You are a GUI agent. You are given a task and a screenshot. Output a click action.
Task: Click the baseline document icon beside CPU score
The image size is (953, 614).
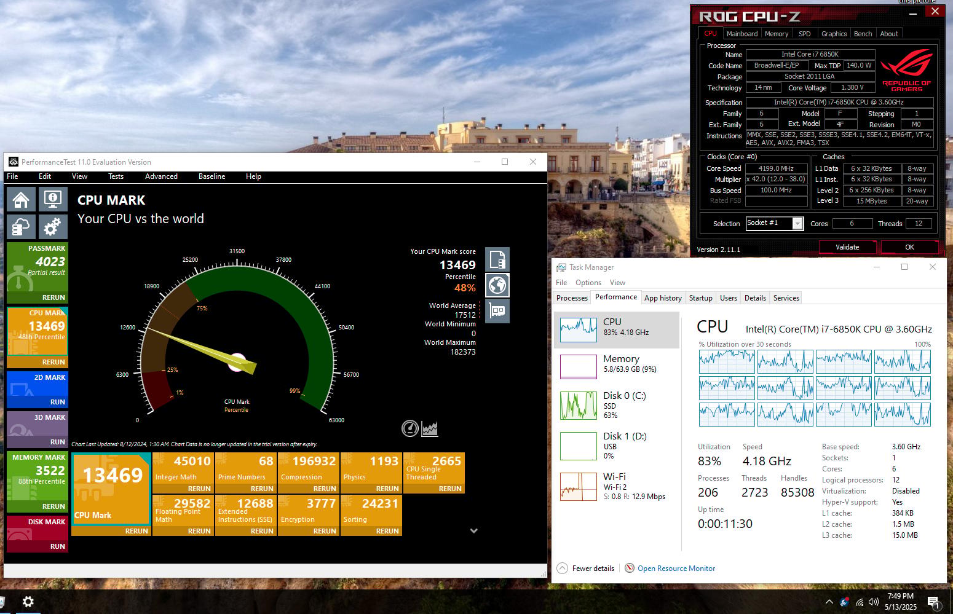(497, 260)
